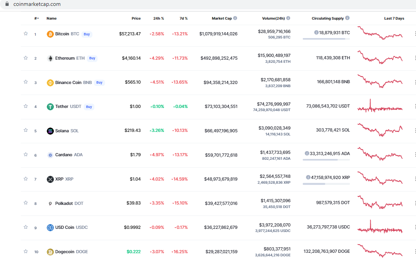Click the Buy button next to Tether
The width and height of the screenshot is (416, 263).
click(89, 107)
